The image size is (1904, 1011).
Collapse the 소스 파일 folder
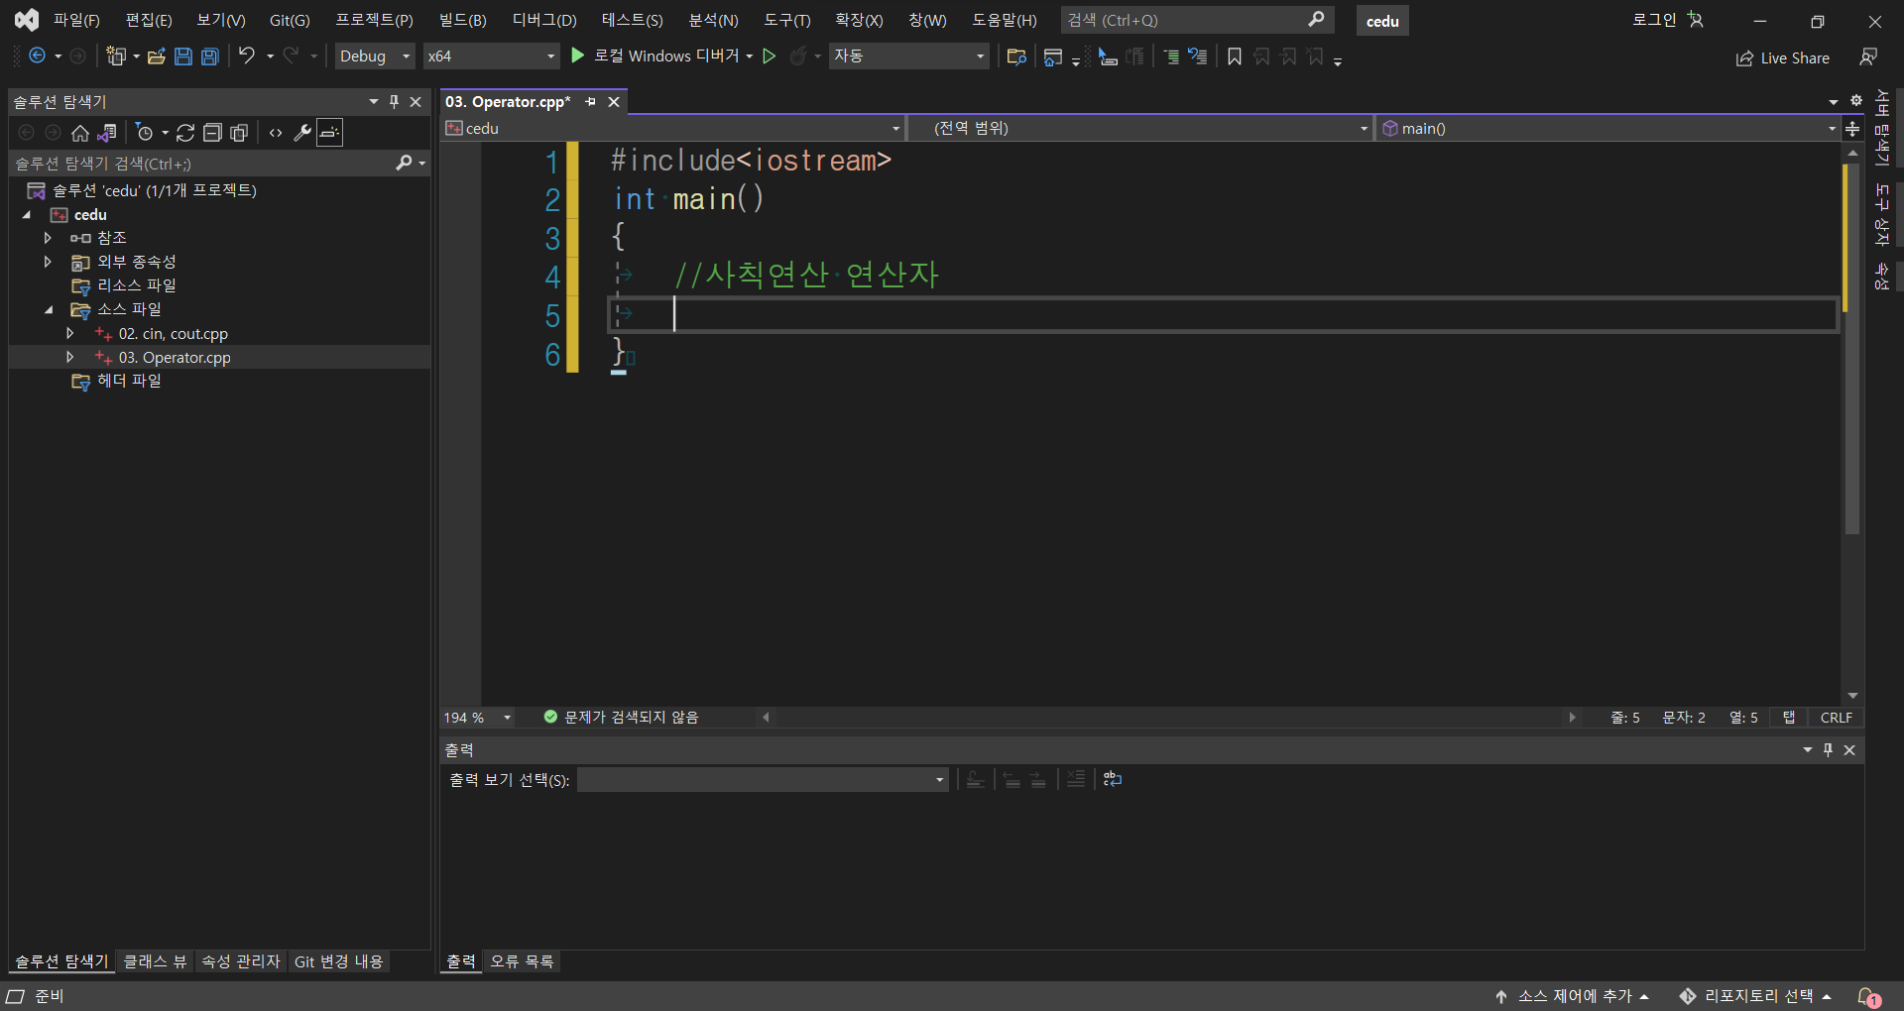point(49,309)
